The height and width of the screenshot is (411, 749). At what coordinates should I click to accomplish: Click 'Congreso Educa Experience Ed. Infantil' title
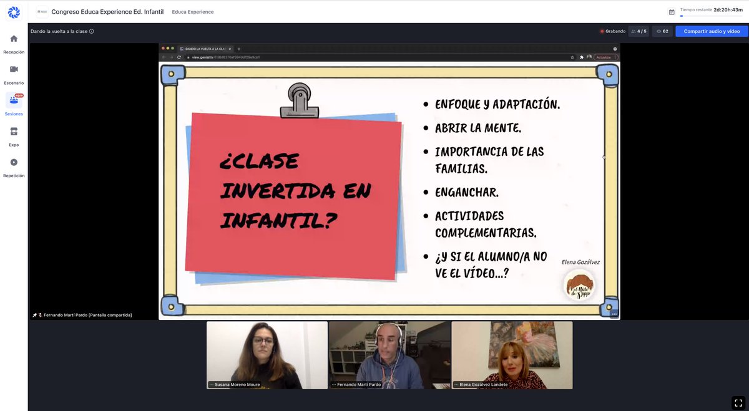point(107,12)
